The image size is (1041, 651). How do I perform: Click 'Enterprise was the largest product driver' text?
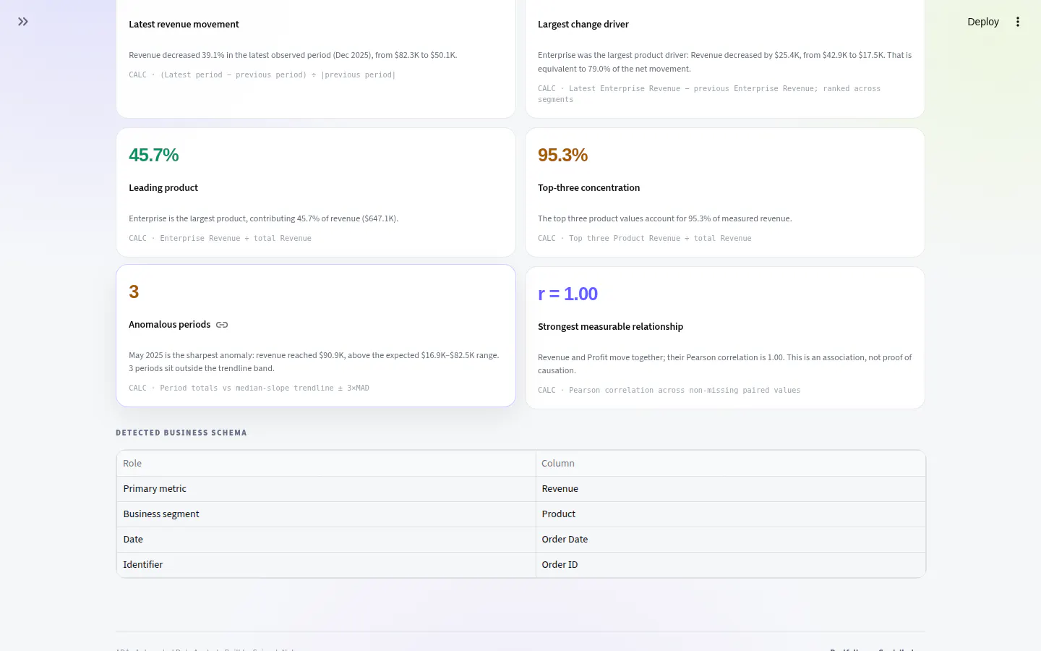(x=724, y=61)
